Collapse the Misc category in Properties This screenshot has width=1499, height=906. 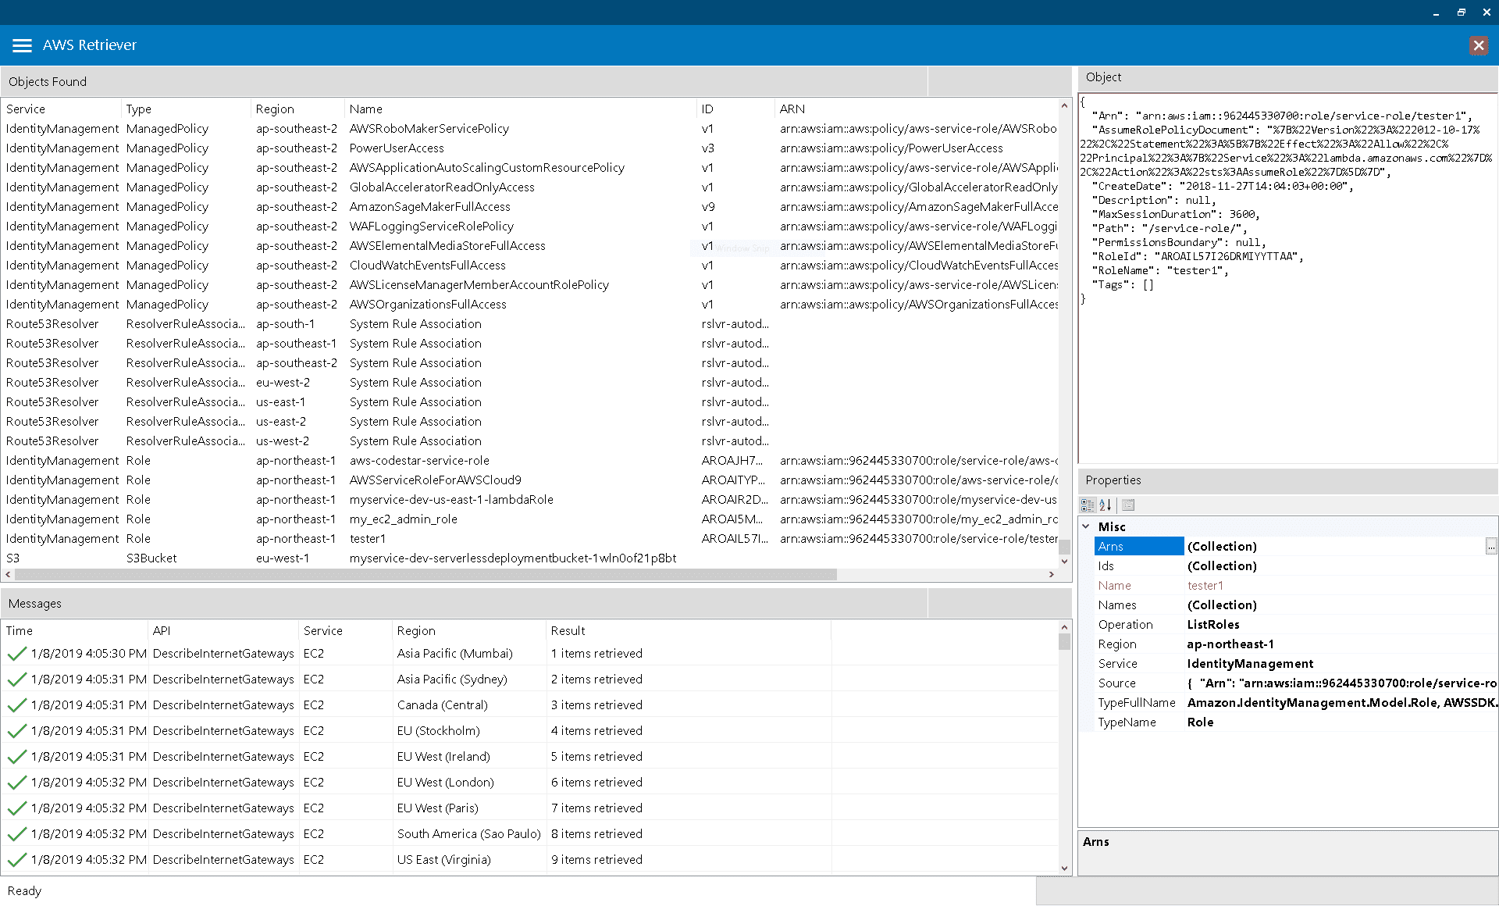coord(1087,526)
